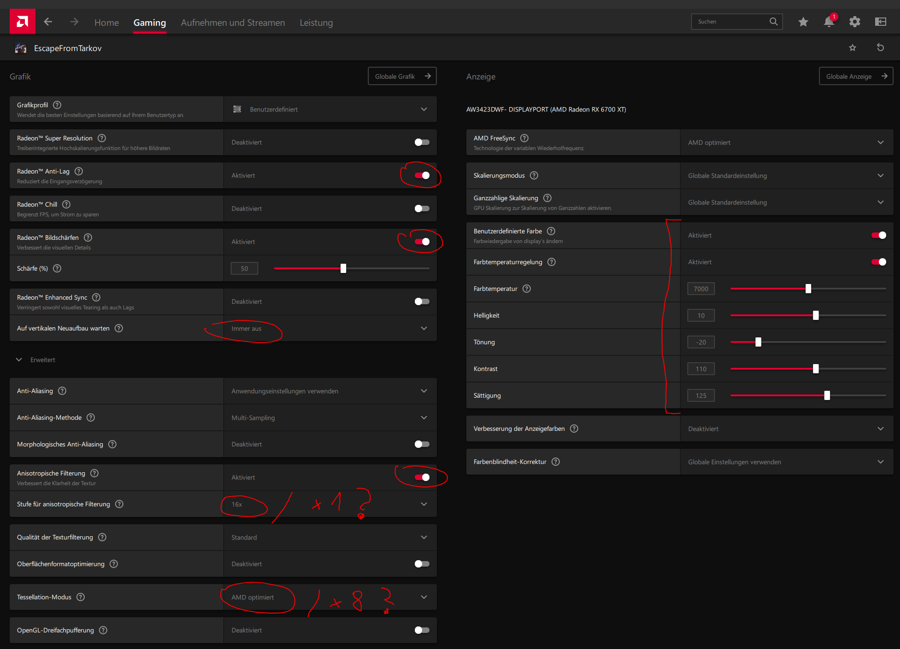900x649 pixels.
Task: Collapse the Erweitert section
Action: click(19, 359)
